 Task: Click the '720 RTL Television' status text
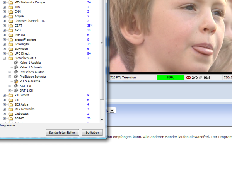(123, 78)
